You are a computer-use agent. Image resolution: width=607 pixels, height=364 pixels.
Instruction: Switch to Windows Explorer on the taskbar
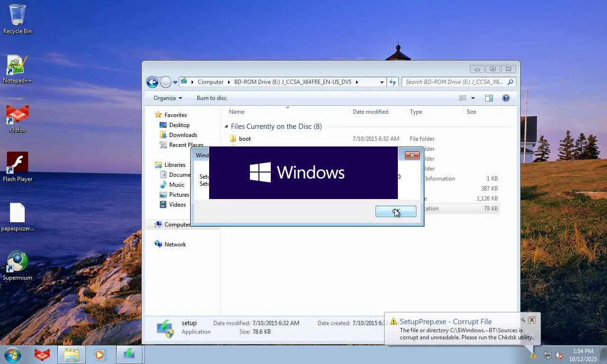72,355
